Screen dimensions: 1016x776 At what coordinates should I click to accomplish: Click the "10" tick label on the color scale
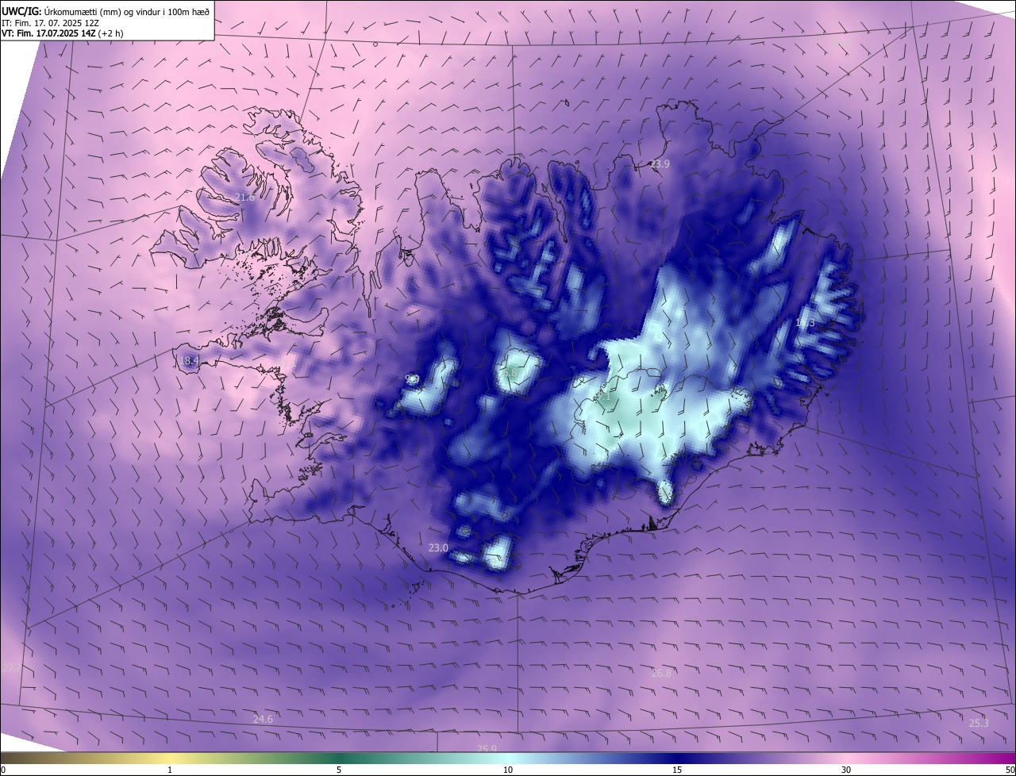508,770
